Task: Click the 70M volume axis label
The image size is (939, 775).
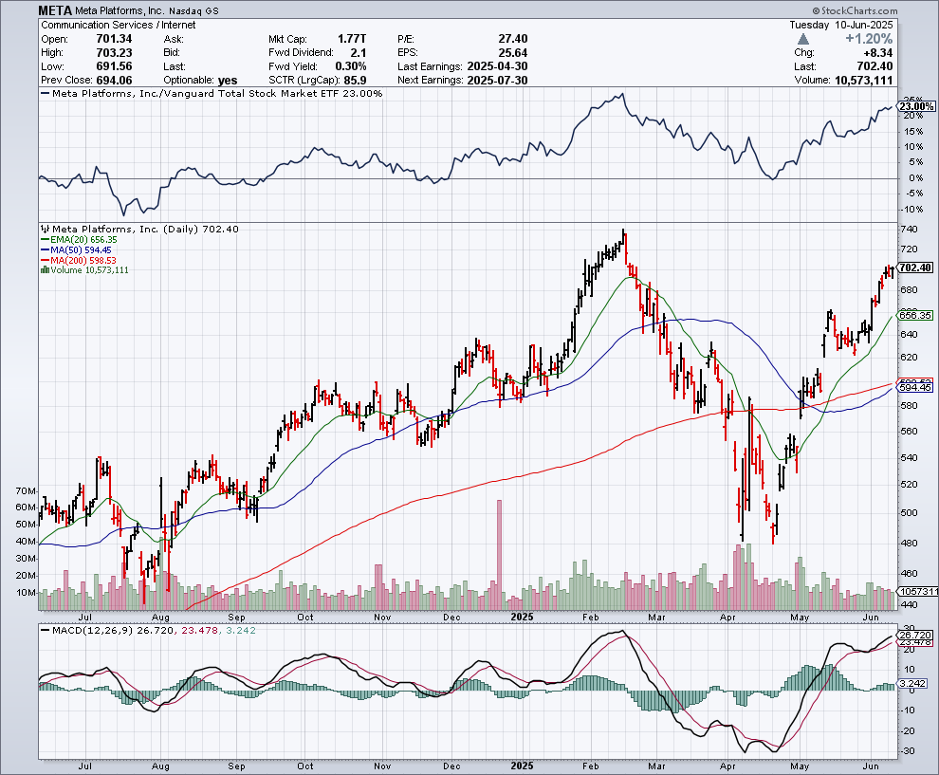Action: pyautogui.click(x=26, y=491)
